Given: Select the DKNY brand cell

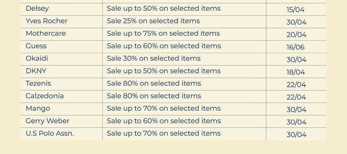Looking at the screenshot, I should tap(36, 71).
